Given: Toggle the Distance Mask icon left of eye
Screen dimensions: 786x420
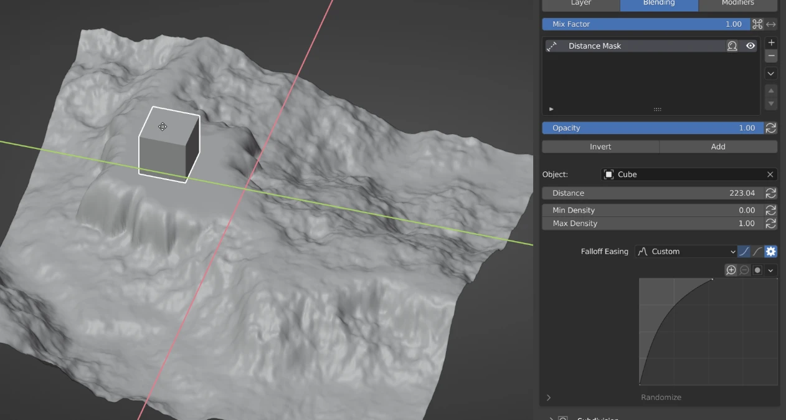Looking at the screenshot, I should coord(732,46).
